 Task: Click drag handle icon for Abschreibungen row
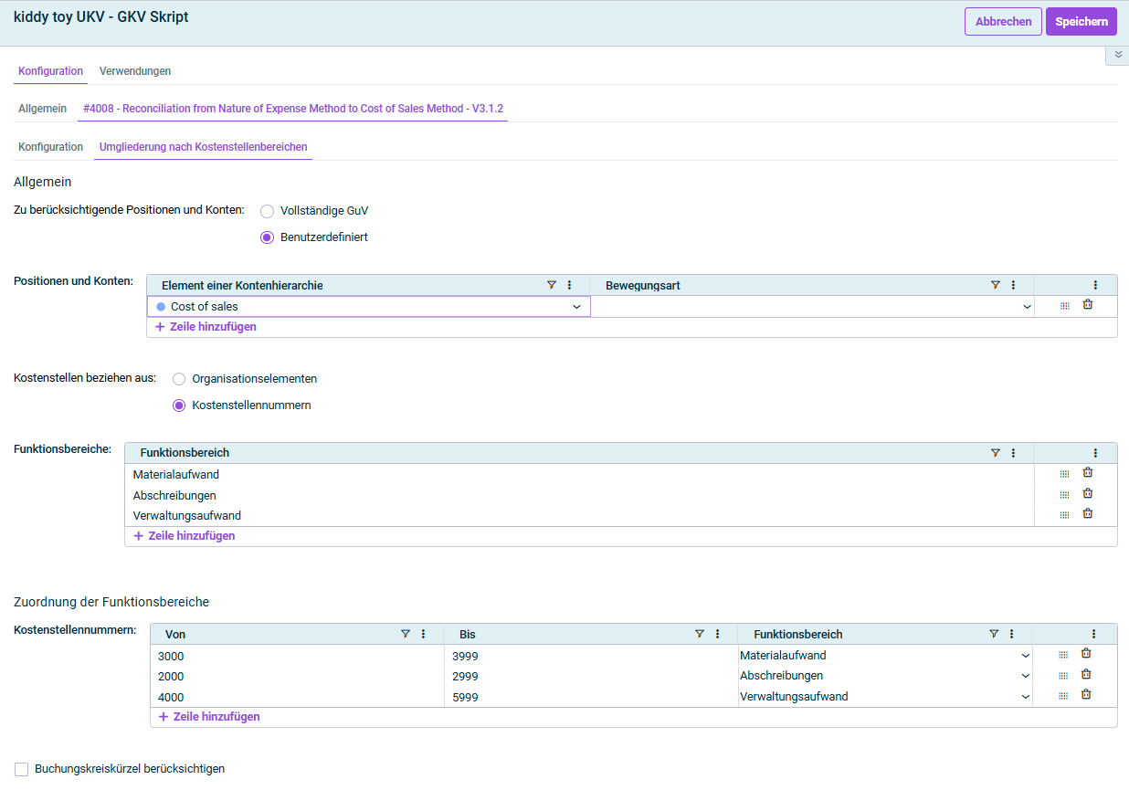pyautogui.click(x=1063, y=495)
